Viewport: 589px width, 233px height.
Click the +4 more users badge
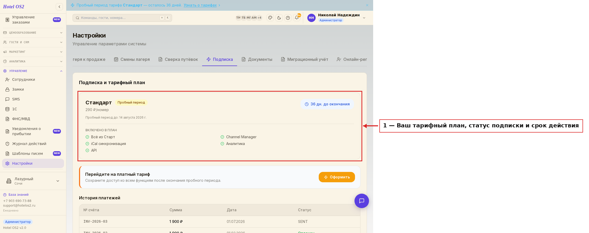[x=259, y=18]
